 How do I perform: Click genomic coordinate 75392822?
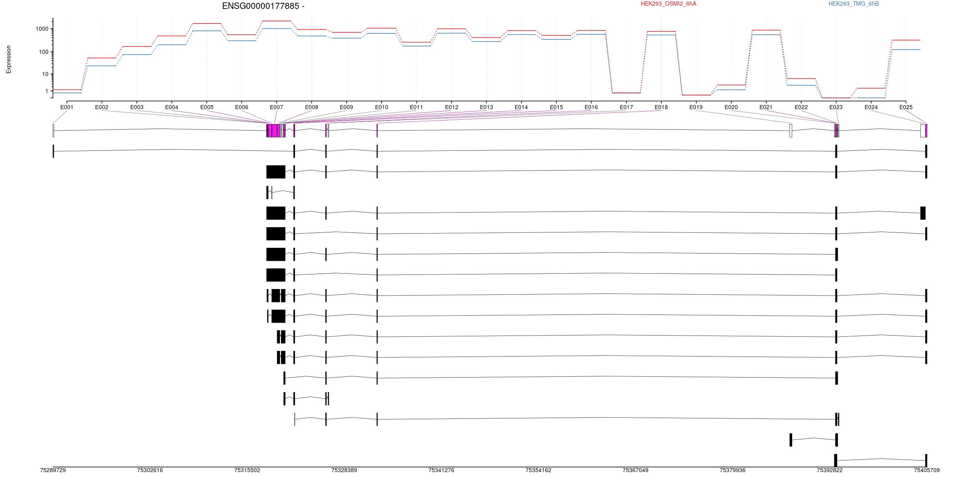(830, 471)
